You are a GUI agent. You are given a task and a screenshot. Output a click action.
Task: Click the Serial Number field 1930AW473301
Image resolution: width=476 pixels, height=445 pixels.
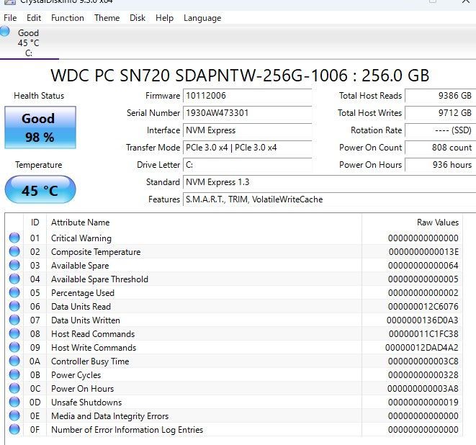coord(248,113)
